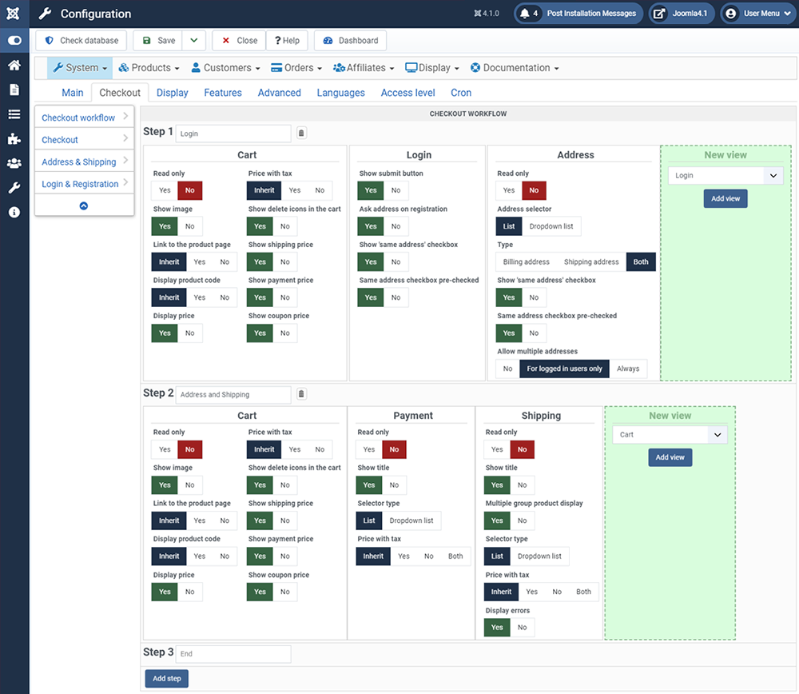Switch to the Advanced tab
This screenshot has height=694, width=799.
coord(279,93)
